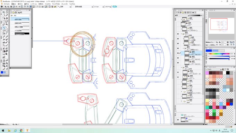This screenshot has height=133, width=236.
Task: Click the new folder icon in layer panel
Action: [183, 13]
